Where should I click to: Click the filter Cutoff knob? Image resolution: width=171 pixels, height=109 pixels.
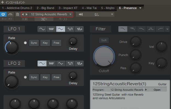point(104,57)
